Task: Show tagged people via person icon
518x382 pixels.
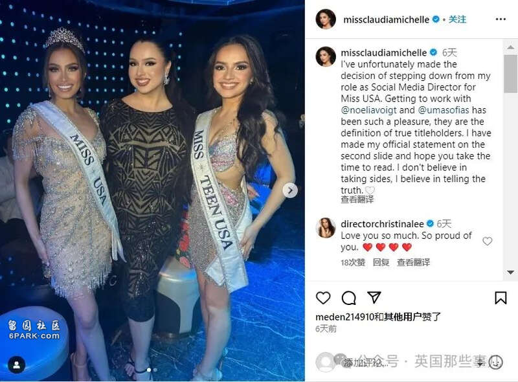Action: pos(17,365)
